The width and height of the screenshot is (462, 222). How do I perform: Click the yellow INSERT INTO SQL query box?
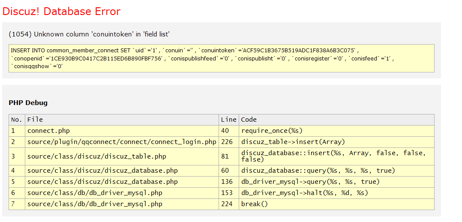tap(221, 58)
